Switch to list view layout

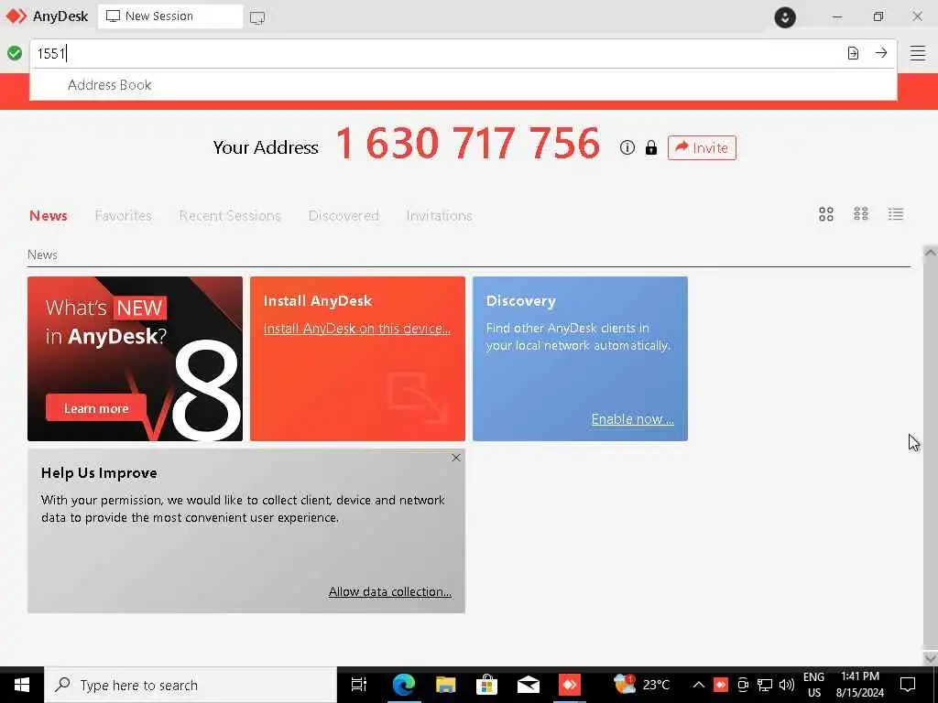[x=896, y=214]
